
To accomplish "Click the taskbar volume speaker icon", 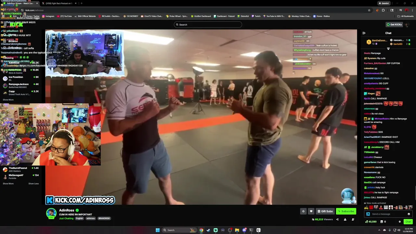I will [399, 230].
